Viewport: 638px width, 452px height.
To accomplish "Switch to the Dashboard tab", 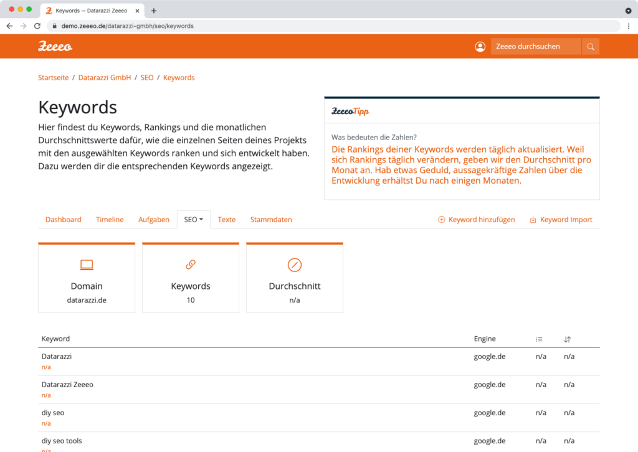I will 64,220.
